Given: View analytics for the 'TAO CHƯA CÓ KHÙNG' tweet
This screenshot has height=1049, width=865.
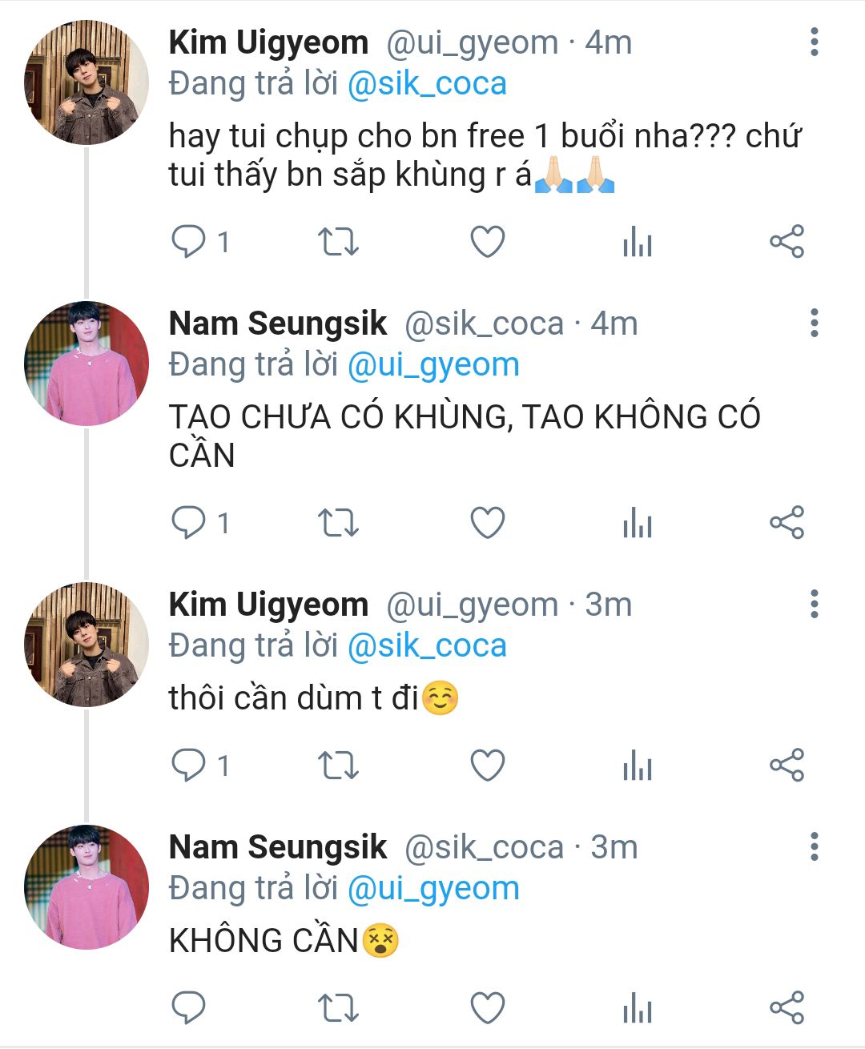Looking at the screenshot, I should pos(638,523).
